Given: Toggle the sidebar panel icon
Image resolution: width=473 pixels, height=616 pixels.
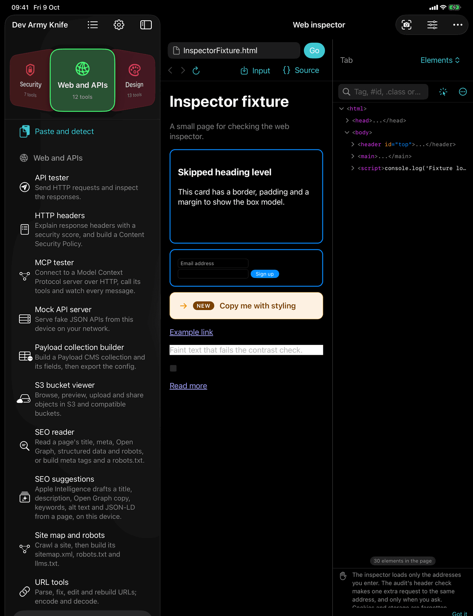Looking at the screenshot, I should tap(146, 25).
